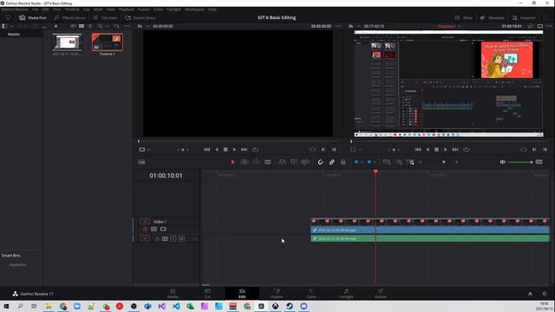This screenshot has height=312, width=555.
Task: Toggle loop playback in source viewer
Action: coord(255,150)
